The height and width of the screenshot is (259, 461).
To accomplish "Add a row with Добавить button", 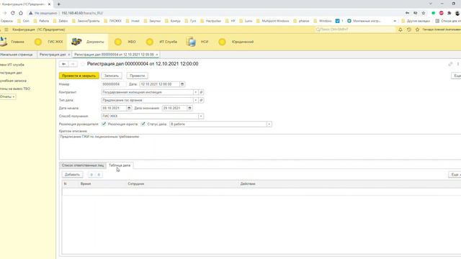I will (72, 175).
